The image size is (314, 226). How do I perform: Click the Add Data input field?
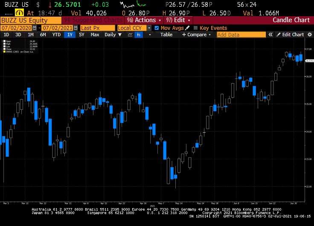pos(241,35)
